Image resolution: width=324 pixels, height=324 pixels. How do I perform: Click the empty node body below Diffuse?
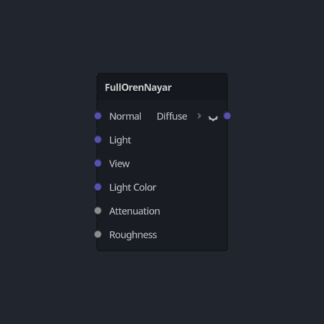click(x=190, y=179)
